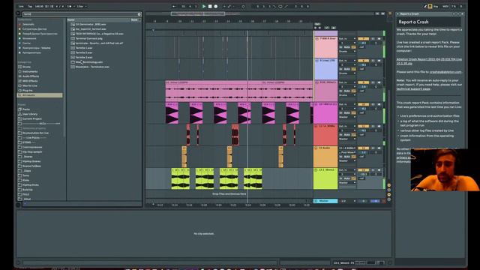Click bar 12 on the arrangement ruler
The width and height of the screenshot is (480, 270).
pyautogui.click(x=204, y=21)
